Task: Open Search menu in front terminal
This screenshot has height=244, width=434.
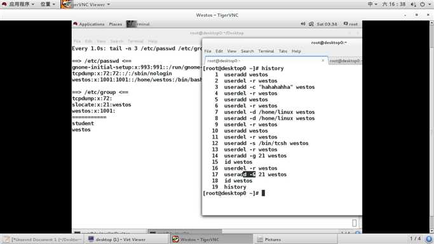Action: (x=247, y=51)
